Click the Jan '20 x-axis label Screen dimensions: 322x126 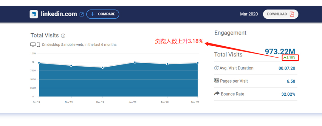(x=132, y=102)
